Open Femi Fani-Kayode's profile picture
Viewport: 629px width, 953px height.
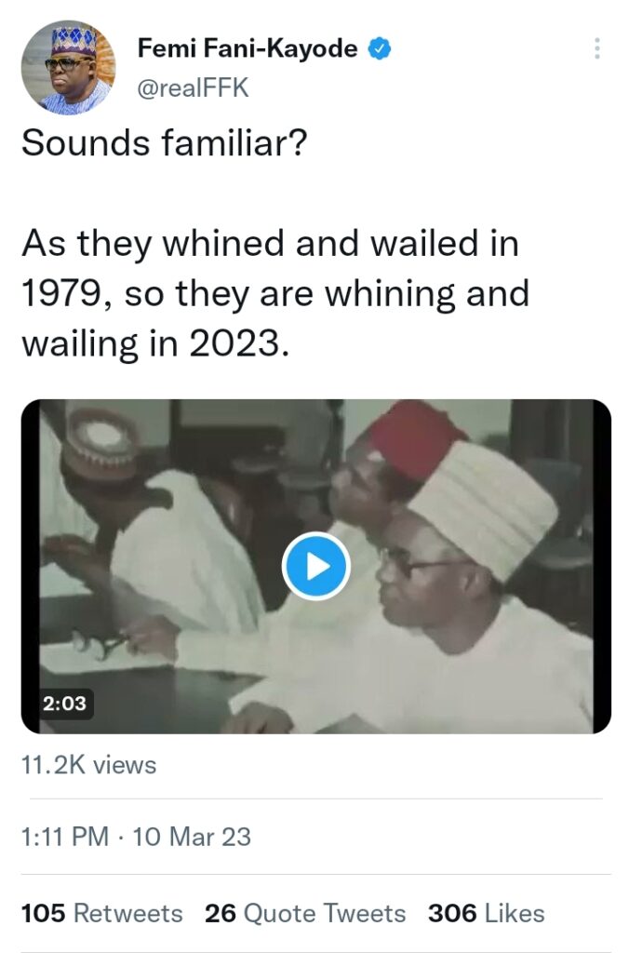coord(68,67)
